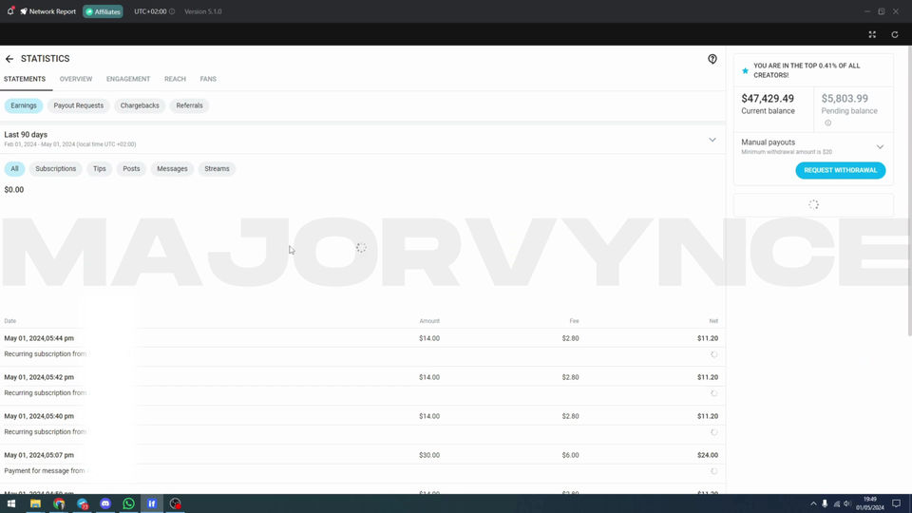This screenshot has height=513, width=912.
Task: Switch to the Overview tab
Action: (76, 79)
